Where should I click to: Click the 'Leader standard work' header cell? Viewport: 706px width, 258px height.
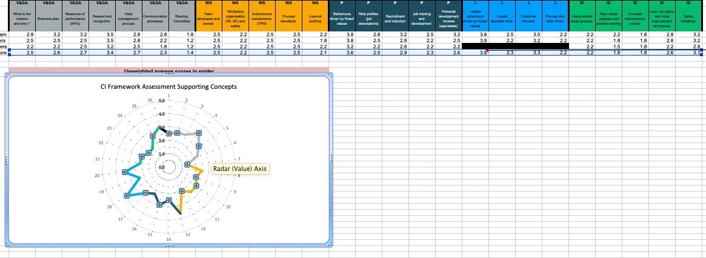pyautogui.click(x=502, y=19)
